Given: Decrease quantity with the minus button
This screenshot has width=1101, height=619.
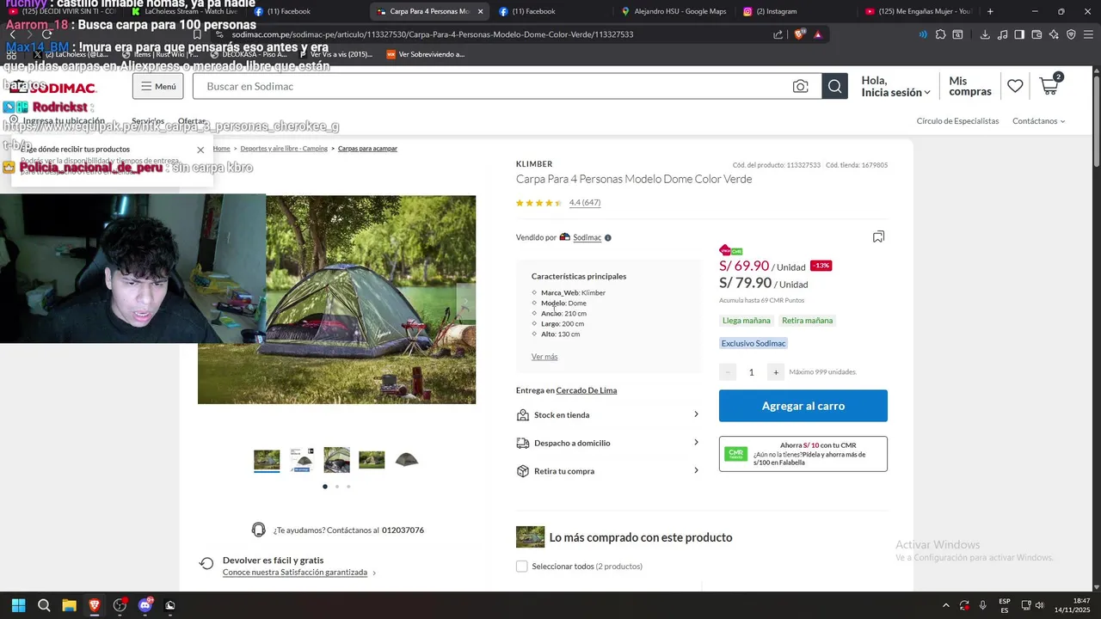Looking at the screenshot, I should [728, 372].
